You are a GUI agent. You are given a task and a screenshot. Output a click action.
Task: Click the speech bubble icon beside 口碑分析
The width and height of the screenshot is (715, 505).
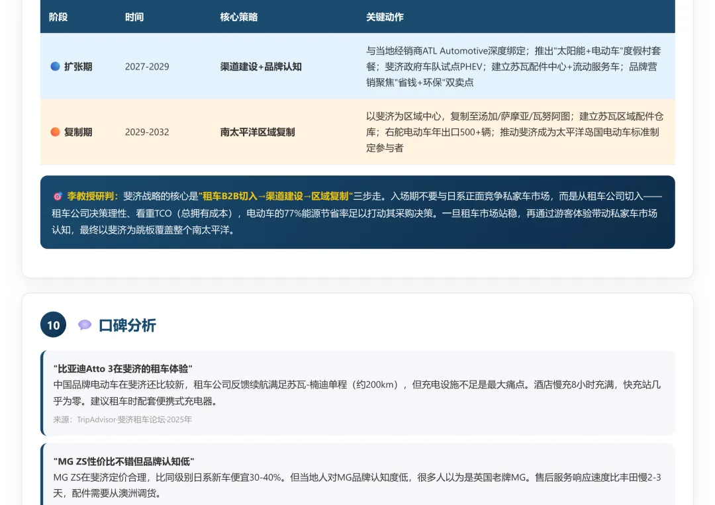point(84,325)
